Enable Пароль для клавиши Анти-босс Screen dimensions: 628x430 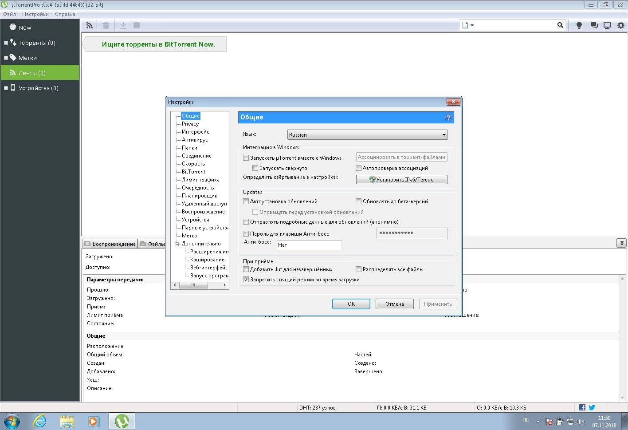[246, 234]
